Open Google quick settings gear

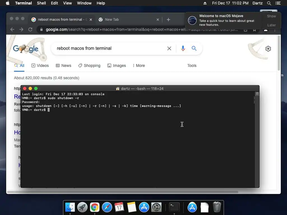click(268, 49)
